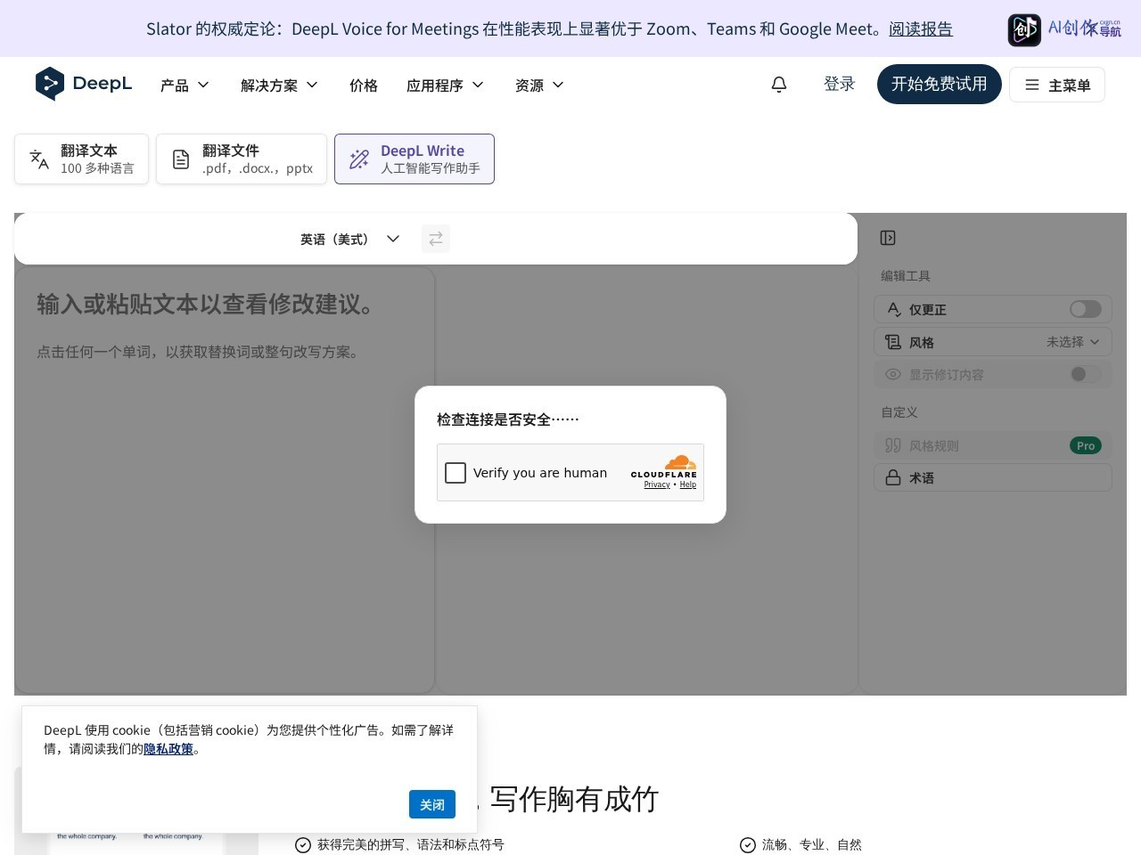This screenshot has height=855, width=1141.
Task: Click into the text input area
Action: [225, 481]
